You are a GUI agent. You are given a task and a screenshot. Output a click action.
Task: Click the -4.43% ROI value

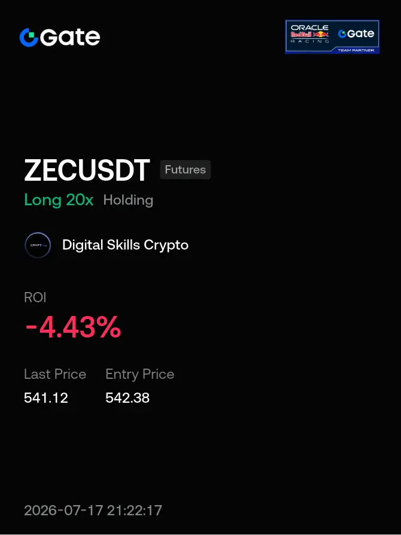coord(72,327)
